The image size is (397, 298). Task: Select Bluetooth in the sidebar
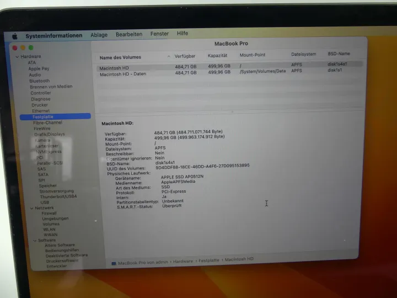(40, 81)
